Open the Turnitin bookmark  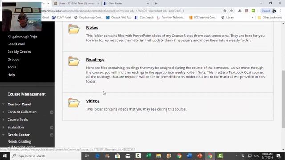pos(171,17)
